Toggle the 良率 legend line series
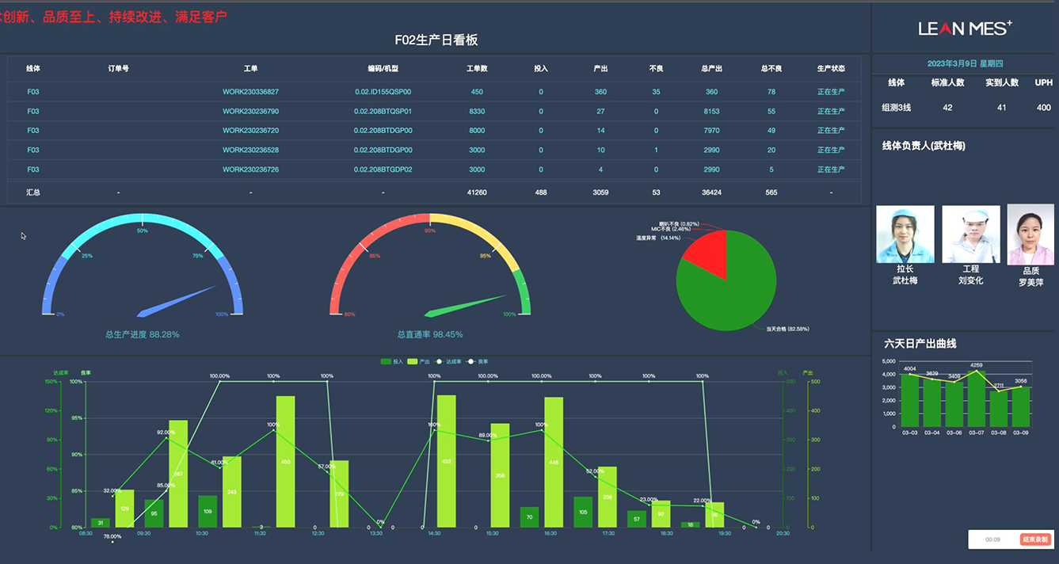This screenshot has width=1059, height=564. pos(477,361)
